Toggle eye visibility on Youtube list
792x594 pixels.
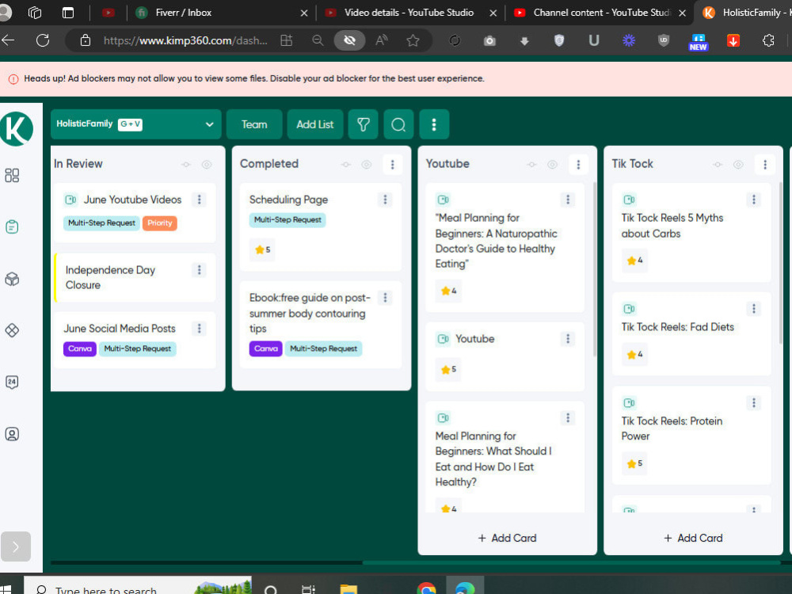pos(553,165)
